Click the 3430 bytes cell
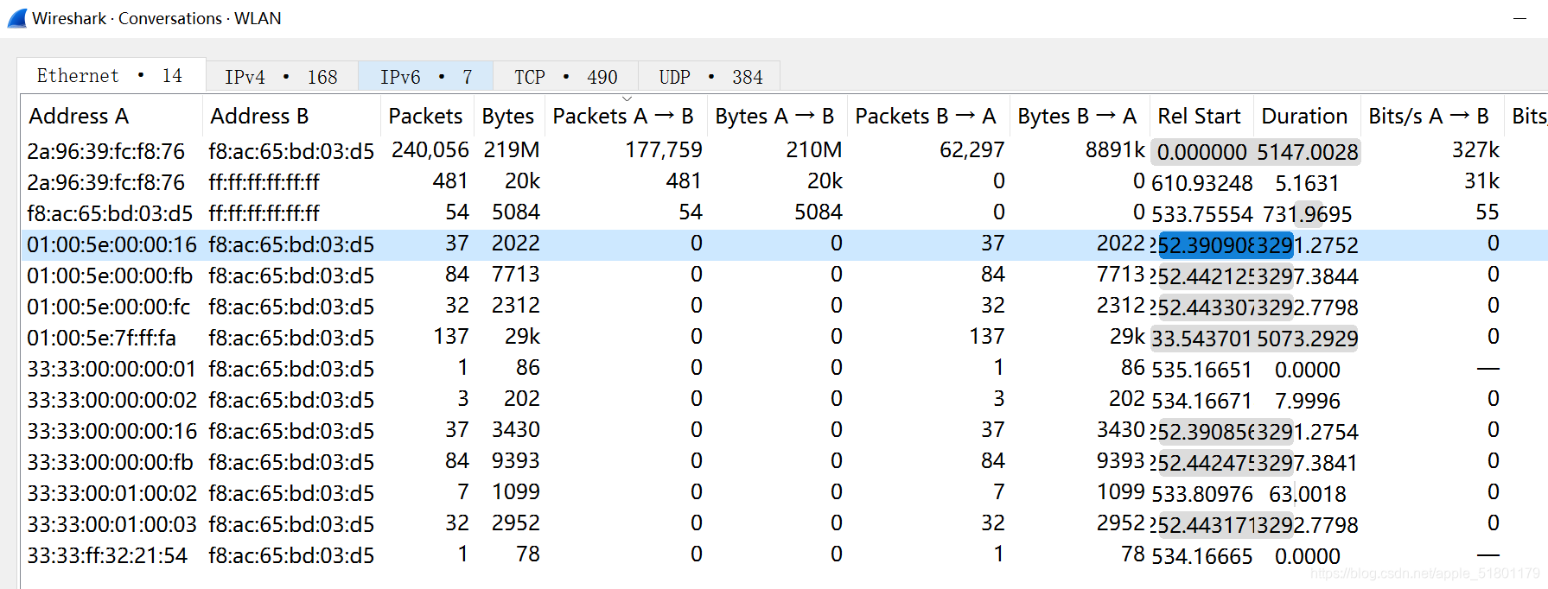This screenshot has width=1548, height=589. pyautogui.click(x=516, y=431)
